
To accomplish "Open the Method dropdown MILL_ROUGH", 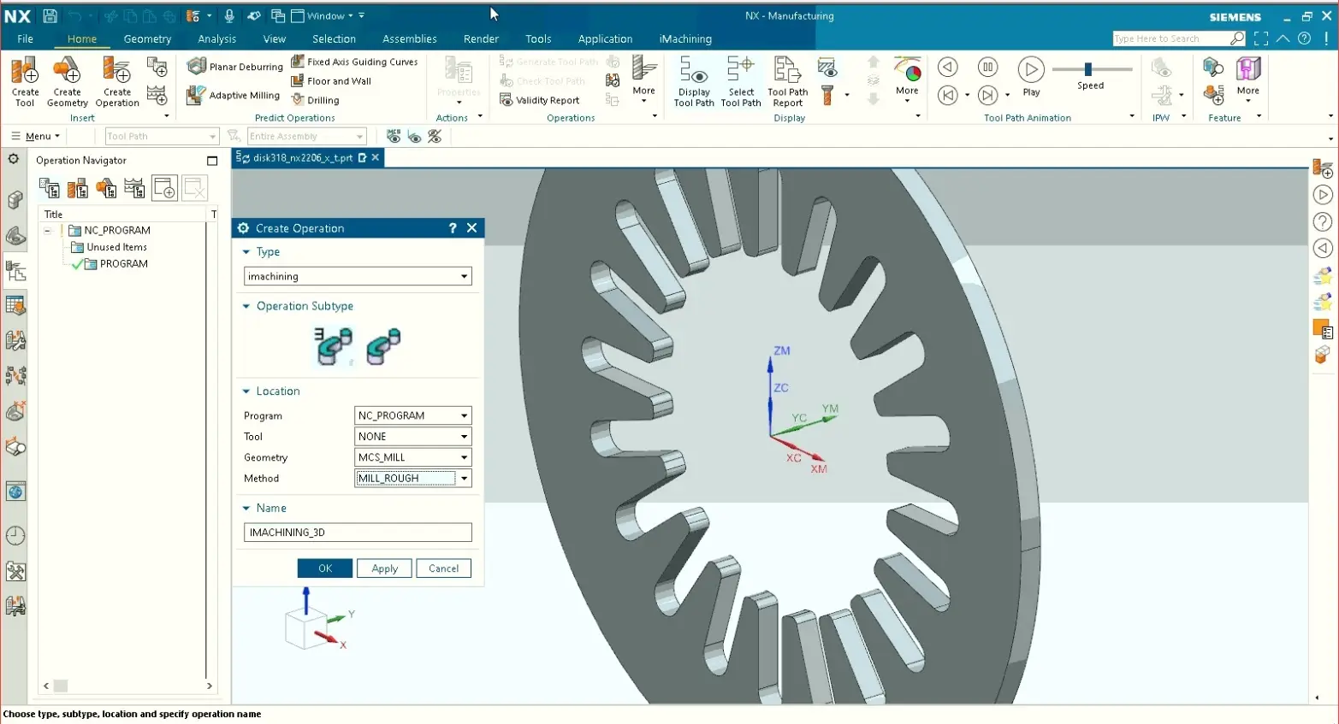I will coord(412,478).
